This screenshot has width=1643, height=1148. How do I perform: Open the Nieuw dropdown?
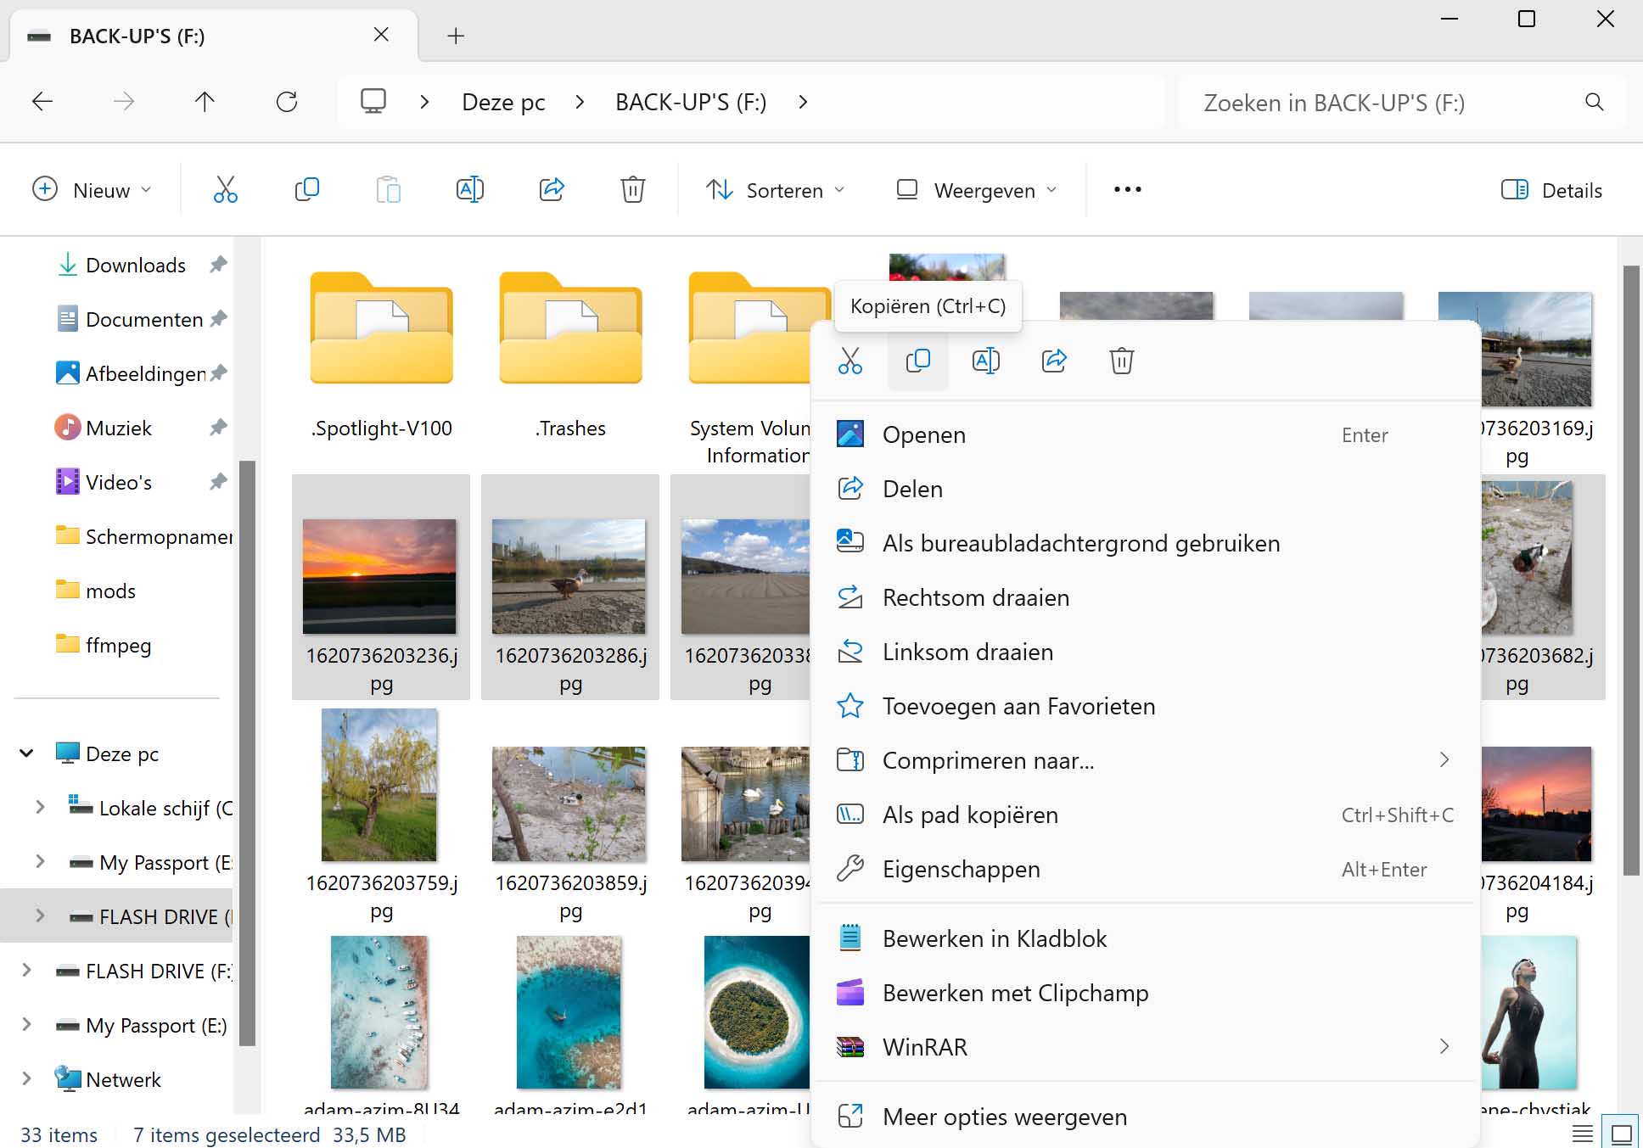92,189
